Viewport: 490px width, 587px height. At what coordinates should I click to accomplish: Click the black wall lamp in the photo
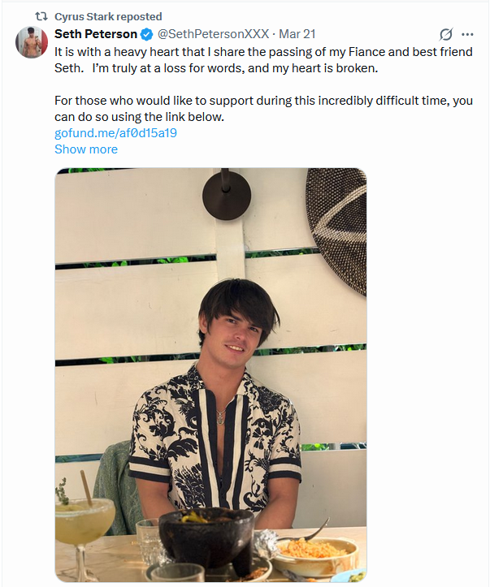pyautogui.click(x=227, y=193)
